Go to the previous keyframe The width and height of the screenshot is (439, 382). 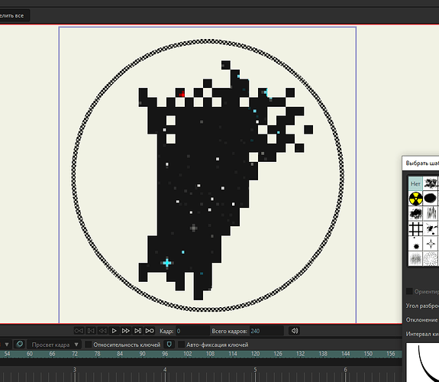(91, 331)
